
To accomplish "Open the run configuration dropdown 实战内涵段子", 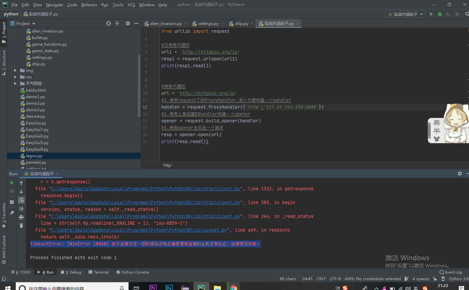I will point(405,14).
